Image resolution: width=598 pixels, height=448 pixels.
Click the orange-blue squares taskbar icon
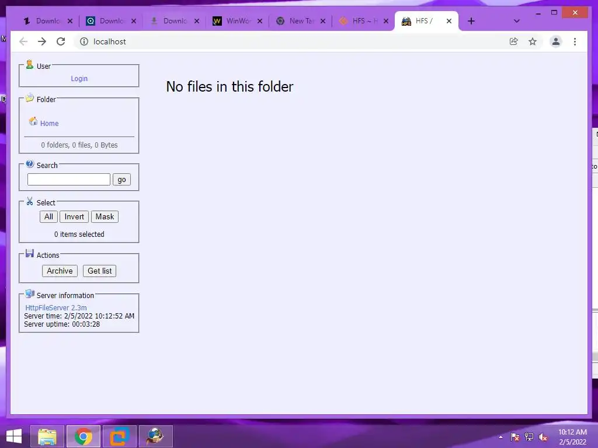(120, 436)
